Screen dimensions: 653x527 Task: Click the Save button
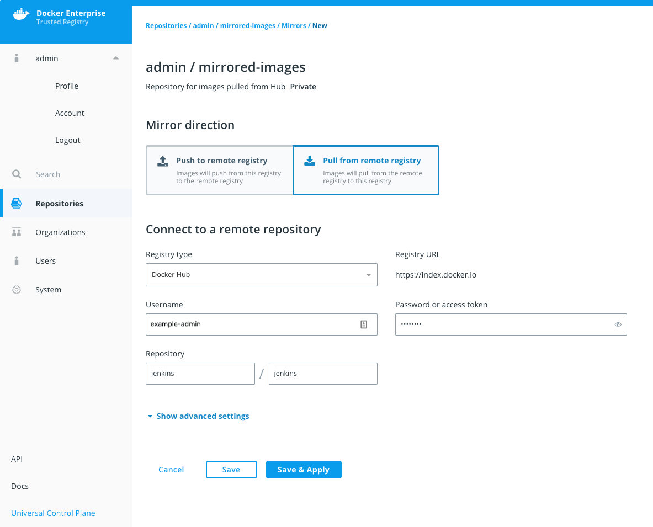pyautogui.click(x=231, y=470)
